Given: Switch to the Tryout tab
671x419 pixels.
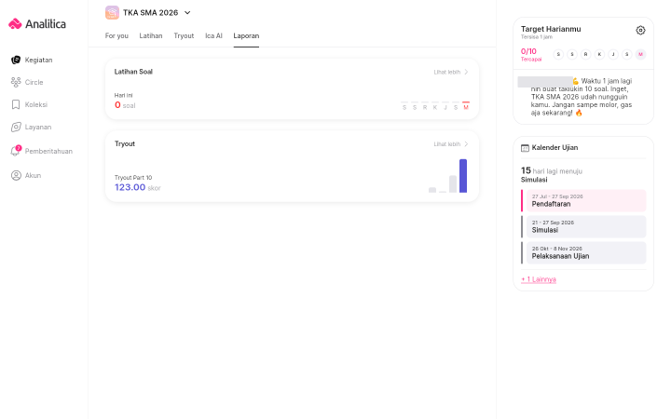Looking at the screenshot, I should point(184,36).
